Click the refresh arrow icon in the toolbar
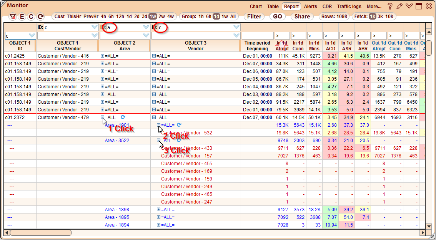Screen dimensions: 436x240 point(40,17)
